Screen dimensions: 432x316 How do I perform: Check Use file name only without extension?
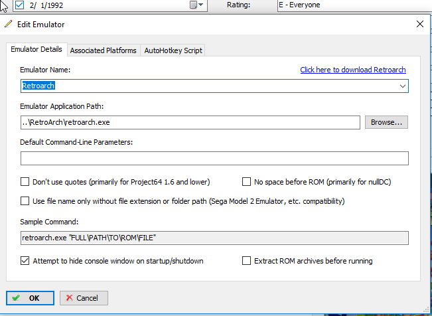pyautogui.click(x=25, y=201)
